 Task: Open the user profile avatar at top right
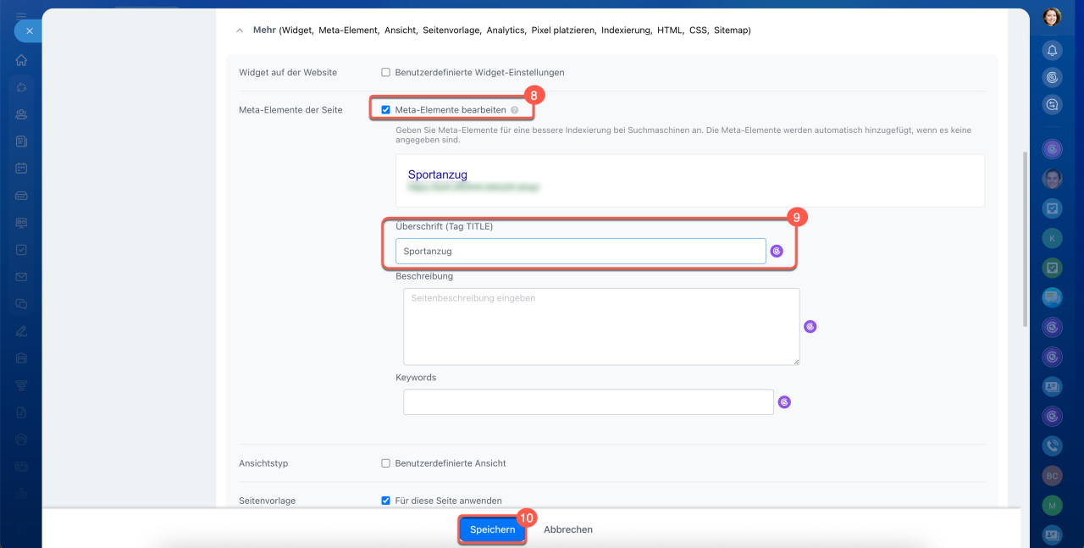click(x=1052, y=17)
